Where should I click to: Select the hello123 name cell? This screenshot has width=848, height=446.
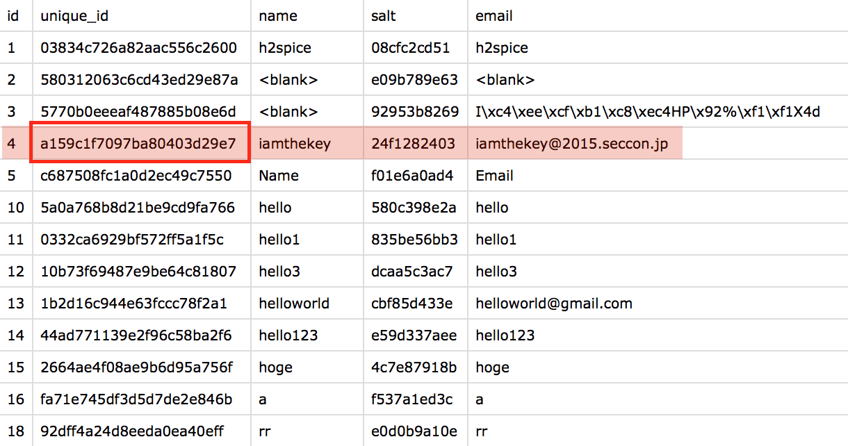288,336
